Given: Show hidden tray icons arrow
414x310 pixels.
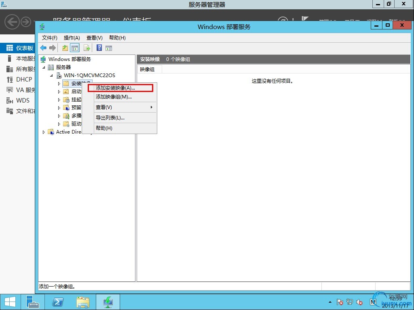Looking at the screenshot, I should (x=330, y=302).
